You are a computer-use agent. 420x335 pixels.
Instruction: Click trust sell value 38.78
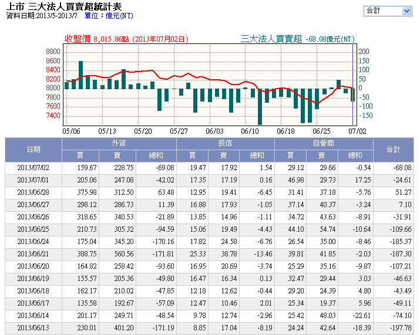coord(229,254)
